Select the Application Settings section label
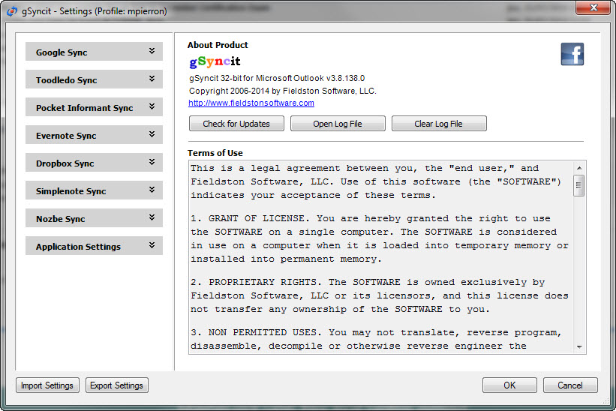Viewport: 616px width, 411px height. 78,247
